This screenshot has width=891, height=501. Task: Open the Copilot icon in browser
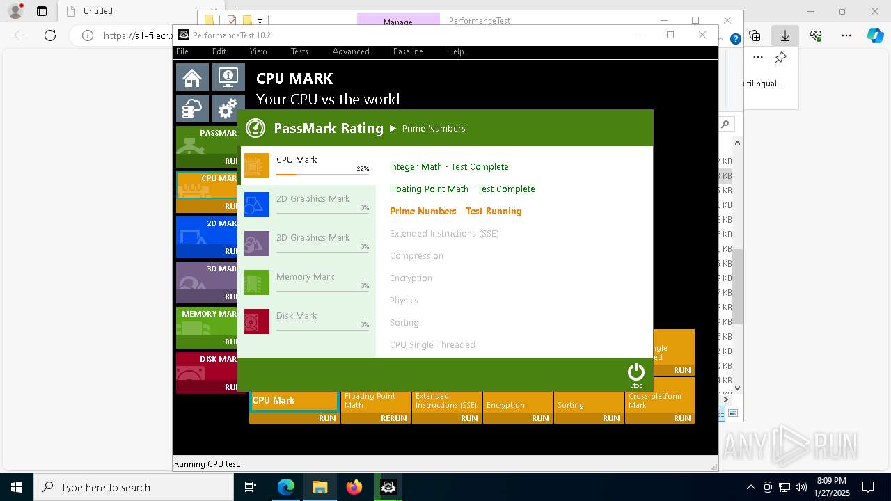tap(875, 35)
